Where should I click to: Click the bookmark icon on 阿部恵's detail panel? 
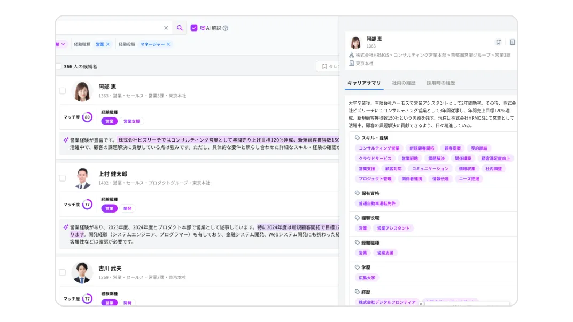coord(498,42)
